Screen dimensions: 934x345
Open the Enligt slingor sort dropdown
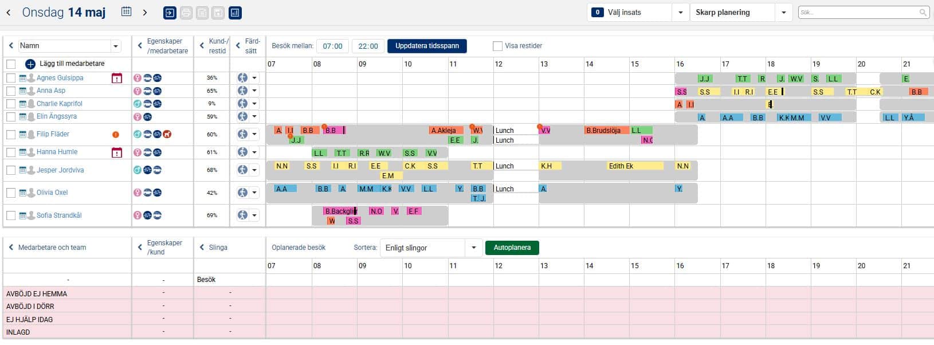[473, 248]
